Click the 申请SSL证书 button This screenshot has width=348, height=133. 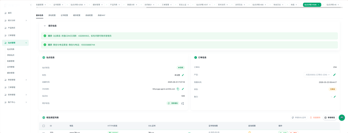[x=299, y=118]
